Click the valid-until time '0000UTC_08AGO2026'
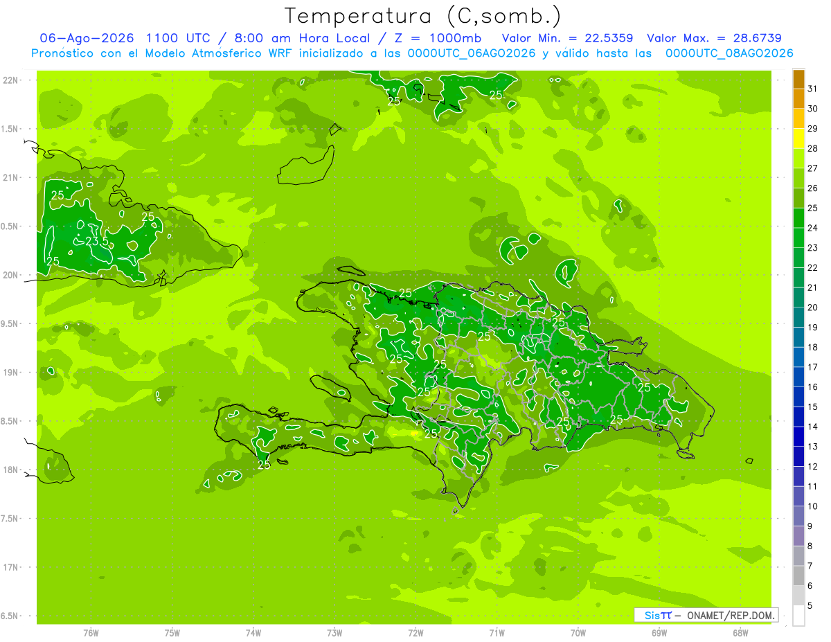The image size is (831, 642). [x=729, y=53]
